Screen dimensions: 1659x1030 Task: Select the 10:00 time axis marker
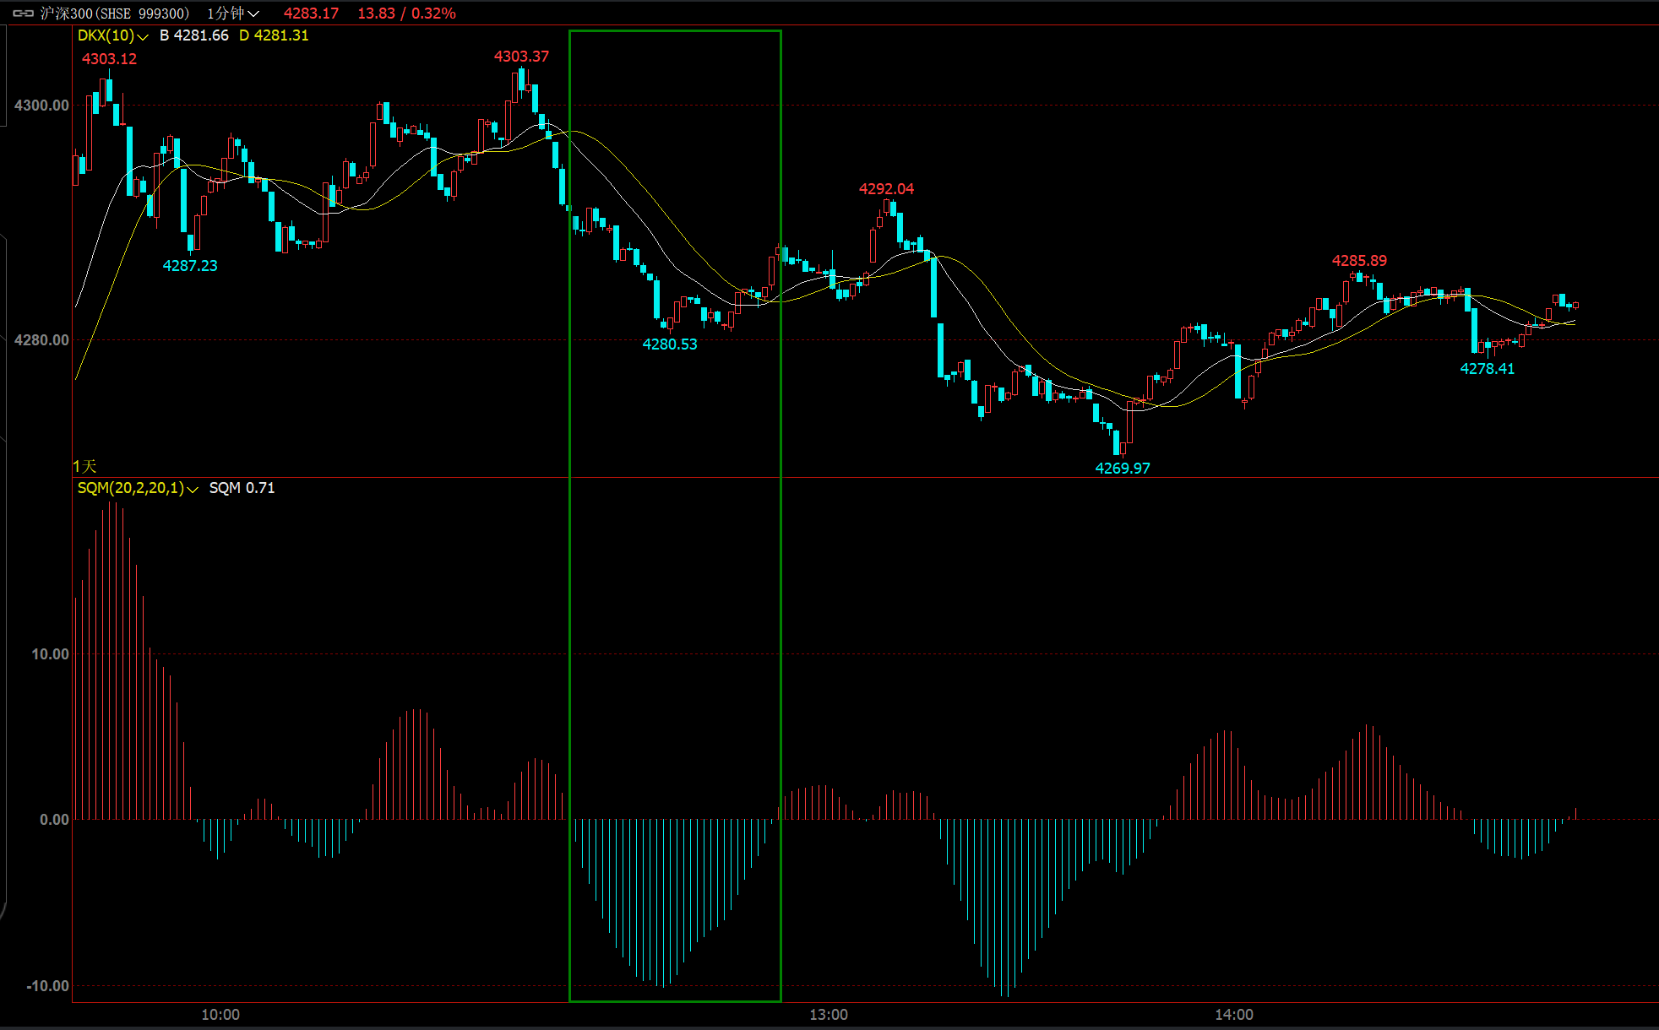point(220,1015)
